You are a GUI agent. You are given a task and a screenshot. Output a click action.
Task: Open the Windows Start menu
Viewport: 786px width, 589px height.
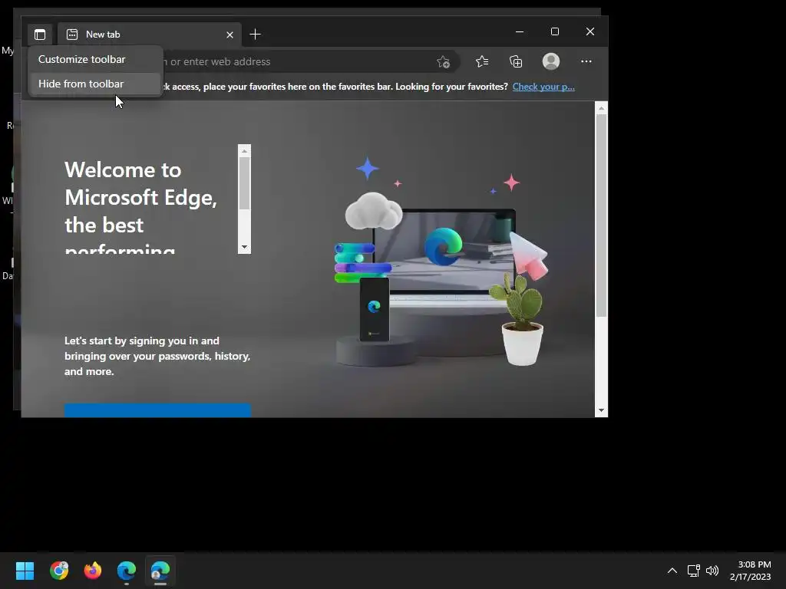click(25, 570)
